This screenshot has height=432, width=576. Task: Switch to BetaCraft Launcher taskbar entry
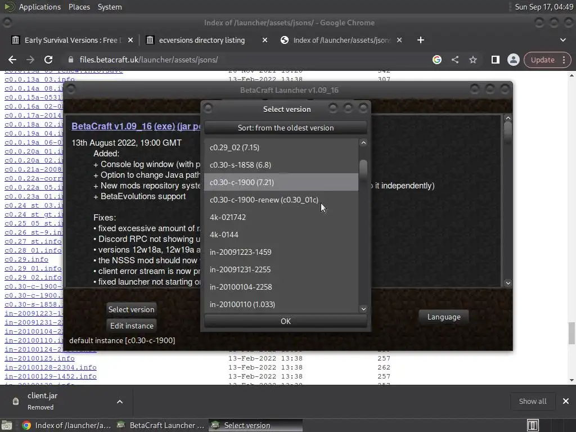(160, 425)
